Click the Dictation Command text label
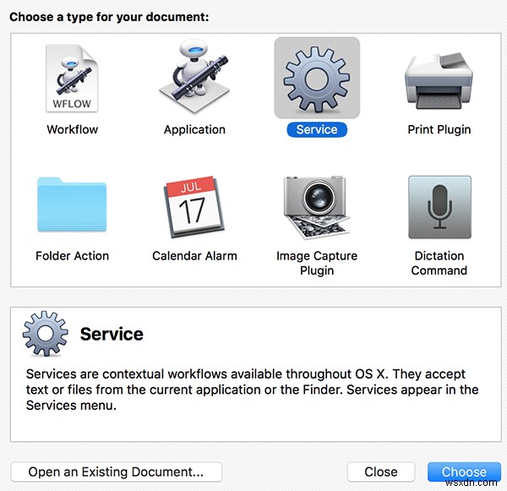 [439, 263]
